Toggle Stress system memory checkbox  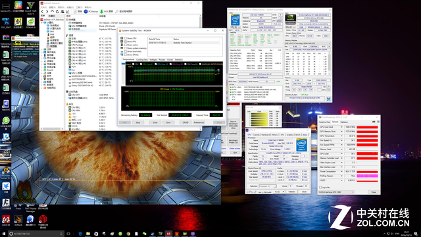[x=126, y=48]
